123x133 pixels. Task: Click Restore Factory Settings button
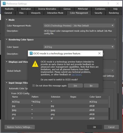20,127
